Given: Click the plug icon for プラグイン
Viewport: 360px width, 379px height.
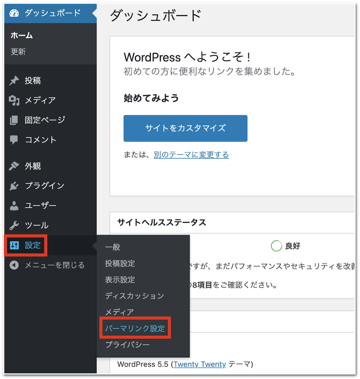Looking at the screenshot, I should 14,186.
